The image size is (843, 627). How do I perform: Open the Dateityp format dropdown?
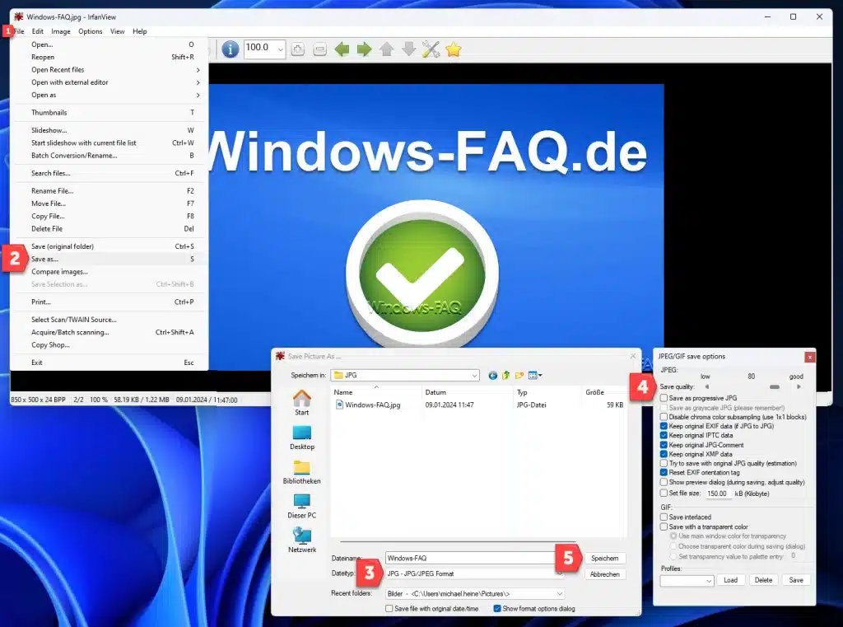pos(560,573)
